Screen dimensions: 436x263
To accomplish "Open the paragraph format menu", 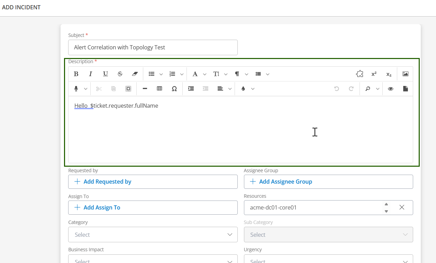I will click(x=237, y=74).
